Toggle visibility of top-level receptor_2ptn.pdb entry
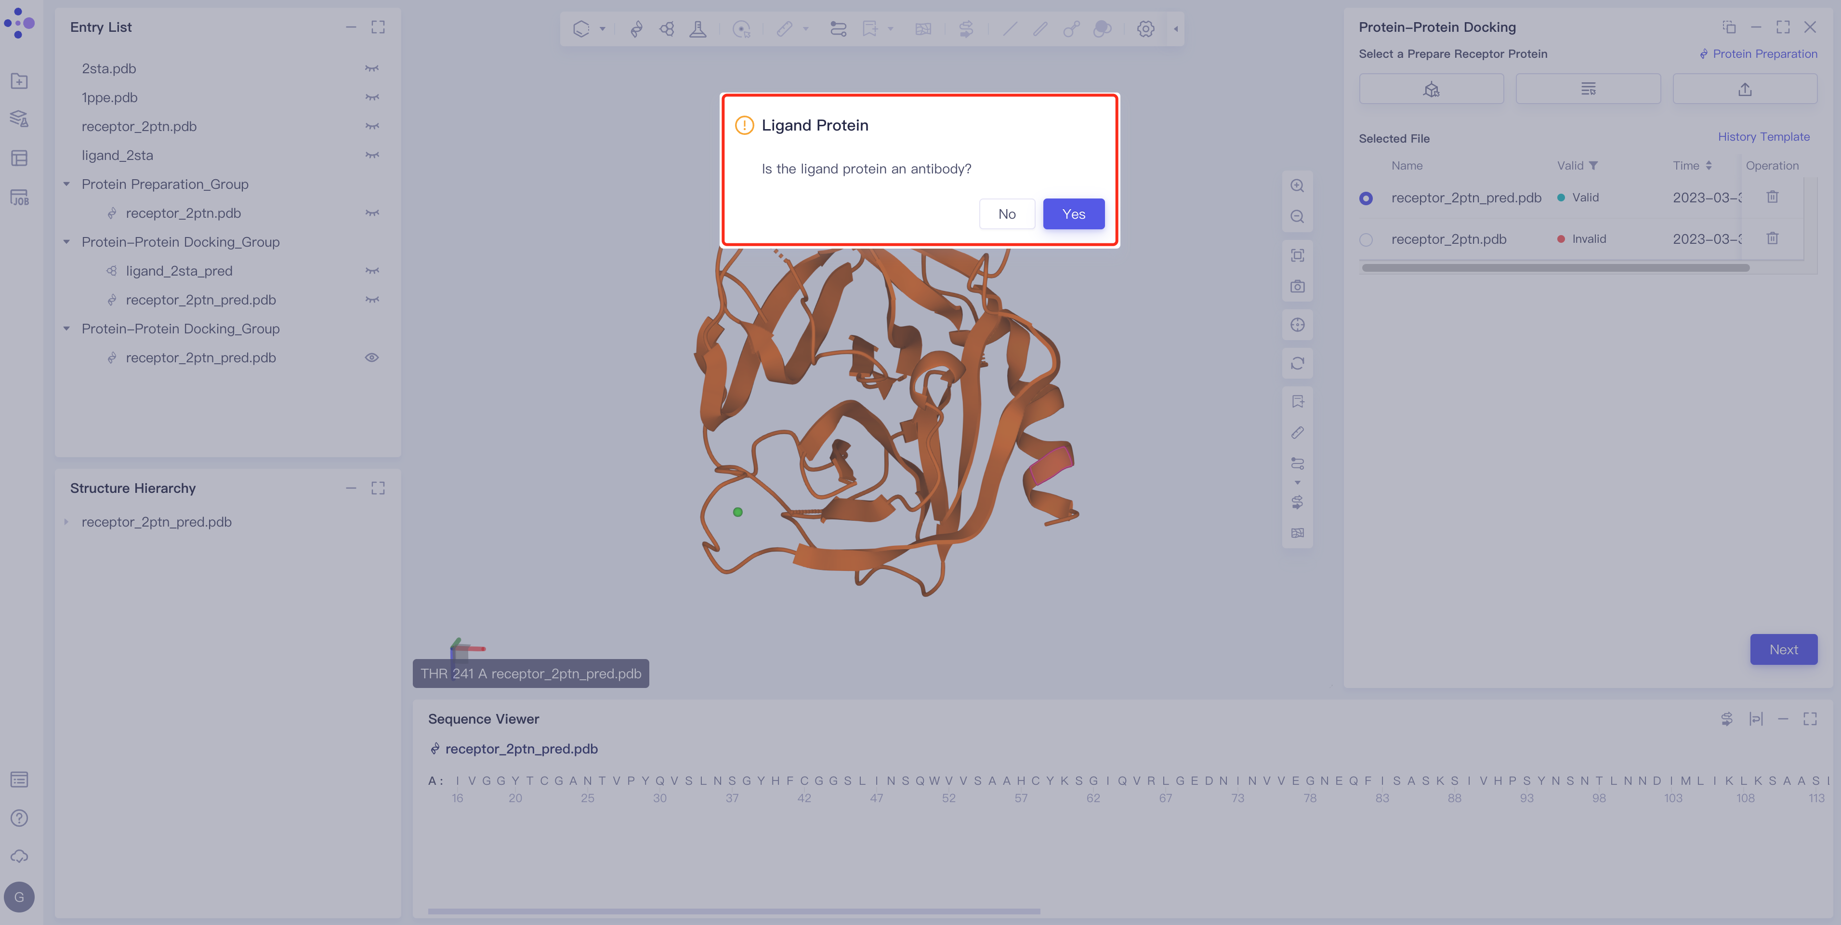The height and width of the screenshot is (925, 1841). click(x=372, y=127)
